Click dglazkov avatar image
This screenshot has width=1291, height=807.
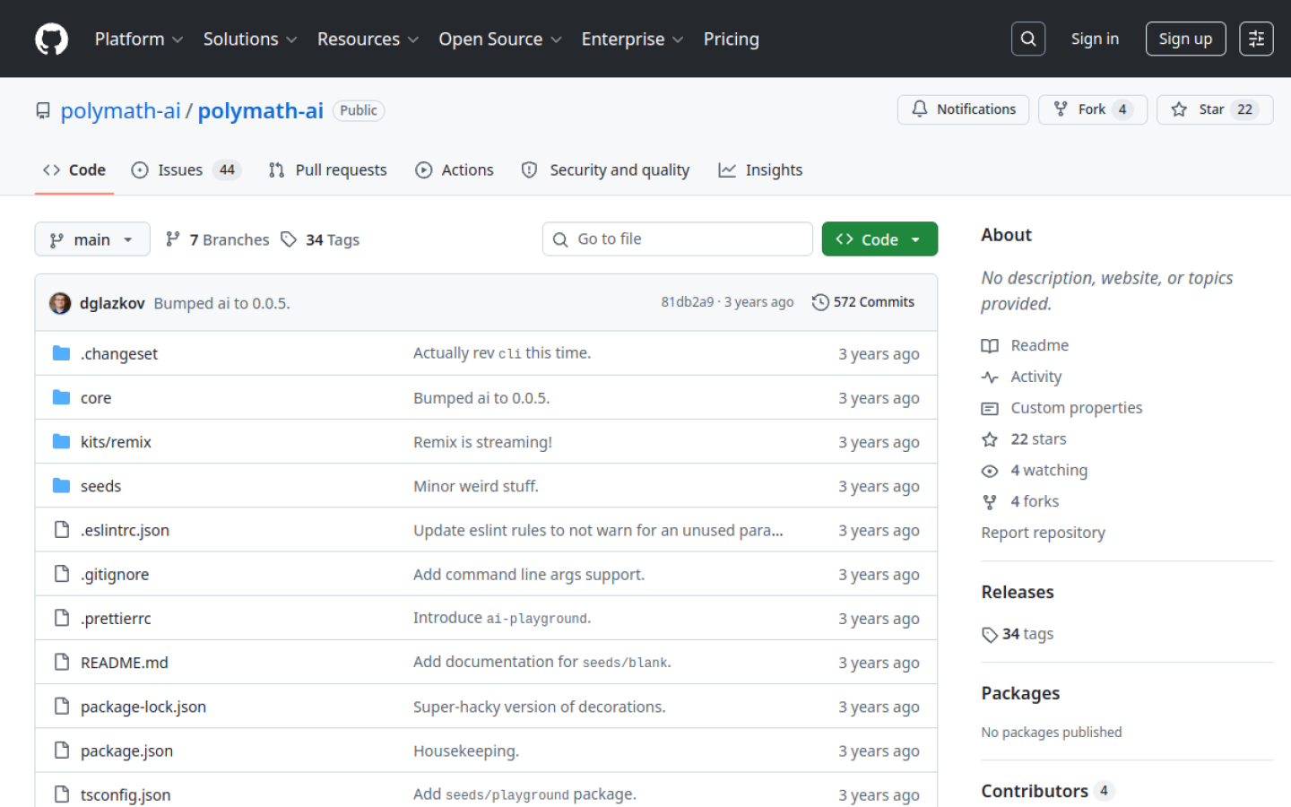(60, 303)
